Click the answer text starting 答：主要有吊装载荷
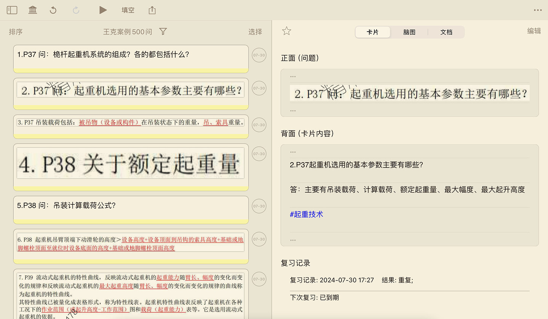548x319 pixels. click(407, 190)
